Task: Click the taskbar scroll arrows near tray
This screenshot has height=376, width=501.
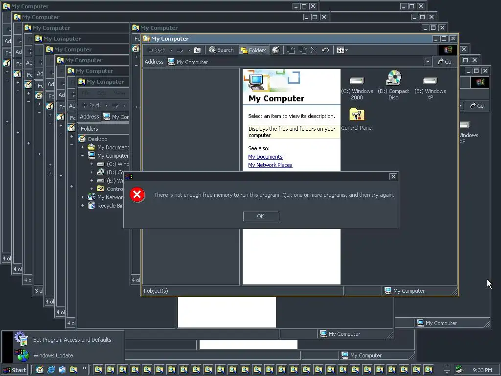Action: (x=447, y=370)
